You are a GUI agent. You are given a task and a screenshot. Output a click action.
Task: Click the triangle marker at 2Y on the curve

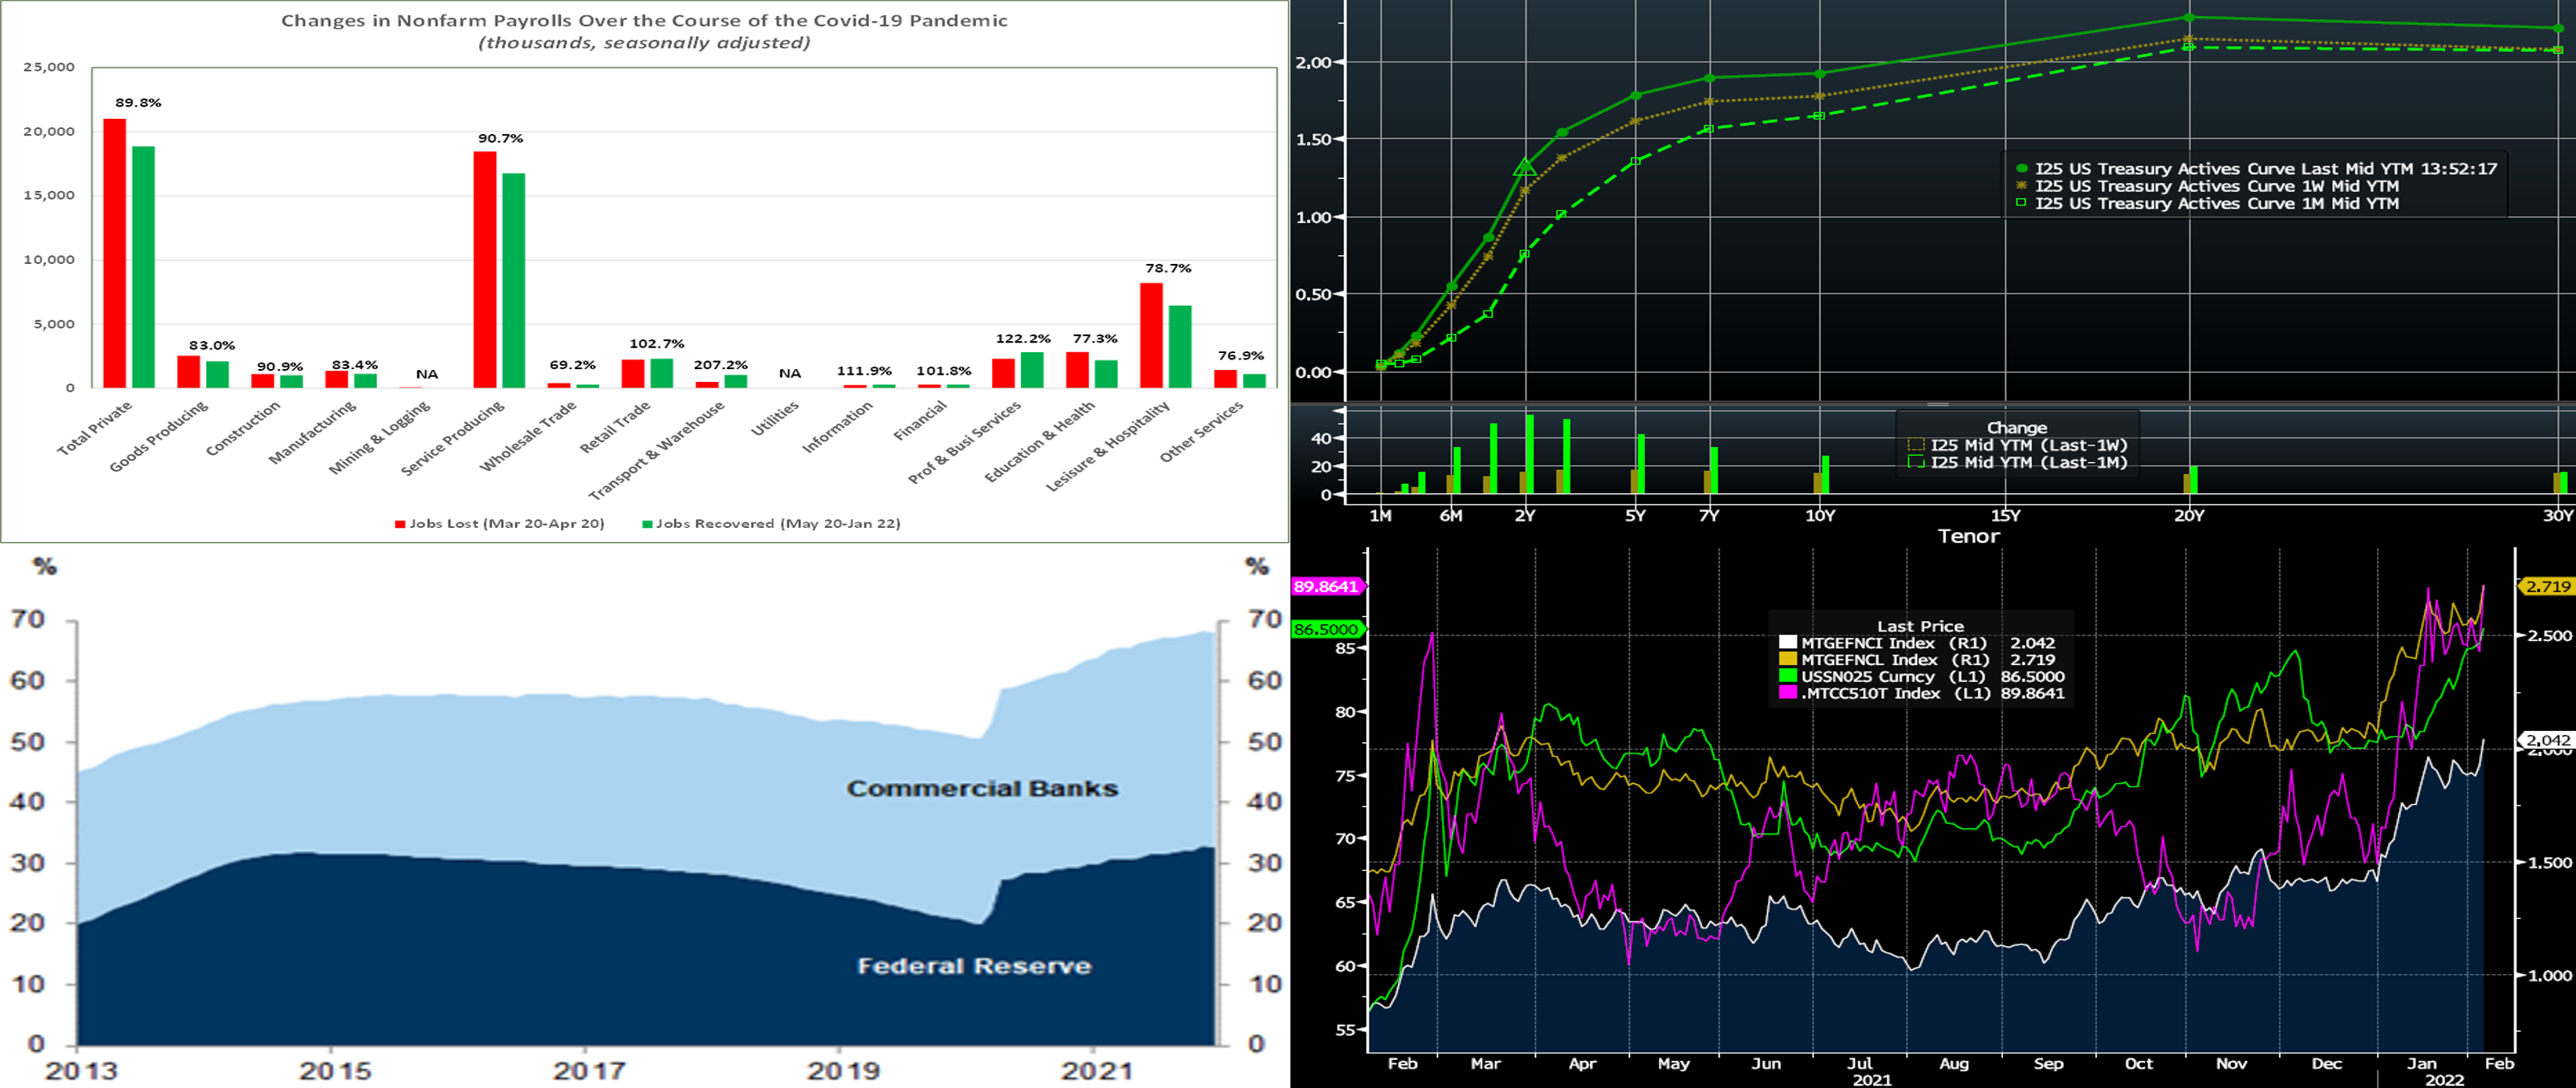(x=1525, y=167)
